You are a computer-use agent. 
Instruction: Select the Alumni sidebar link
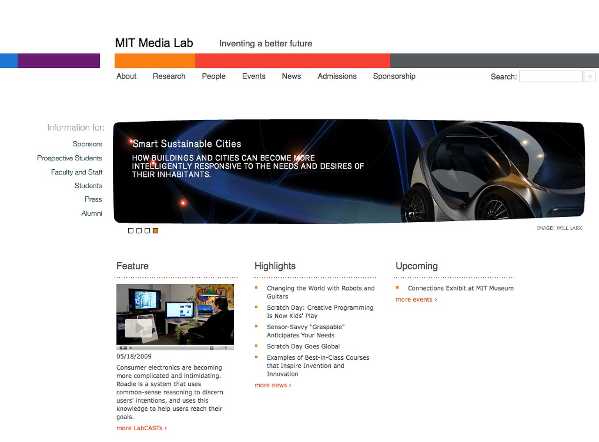(x=92, y=213)
